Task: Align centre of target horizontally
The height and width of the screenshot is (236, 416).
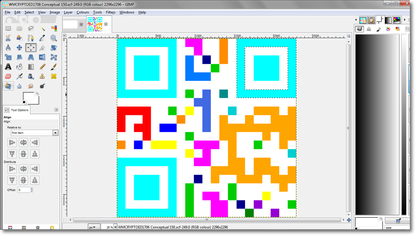Action: coord(23,142)
